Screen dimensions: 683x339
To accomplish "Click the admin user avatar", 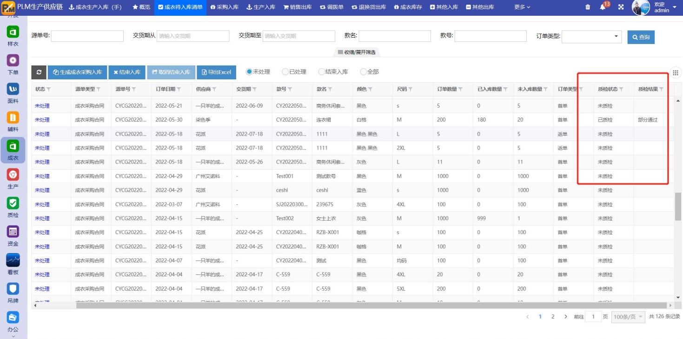I will click(641, 7).
